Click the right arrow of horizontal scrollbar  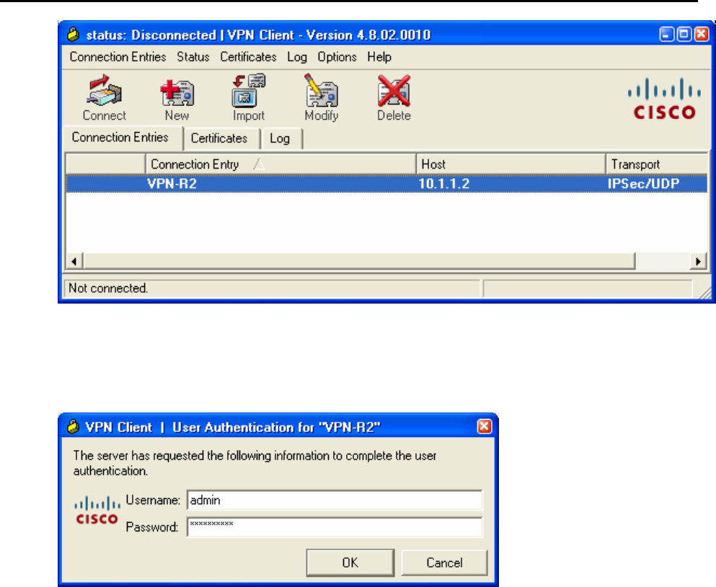pos(698,261)
